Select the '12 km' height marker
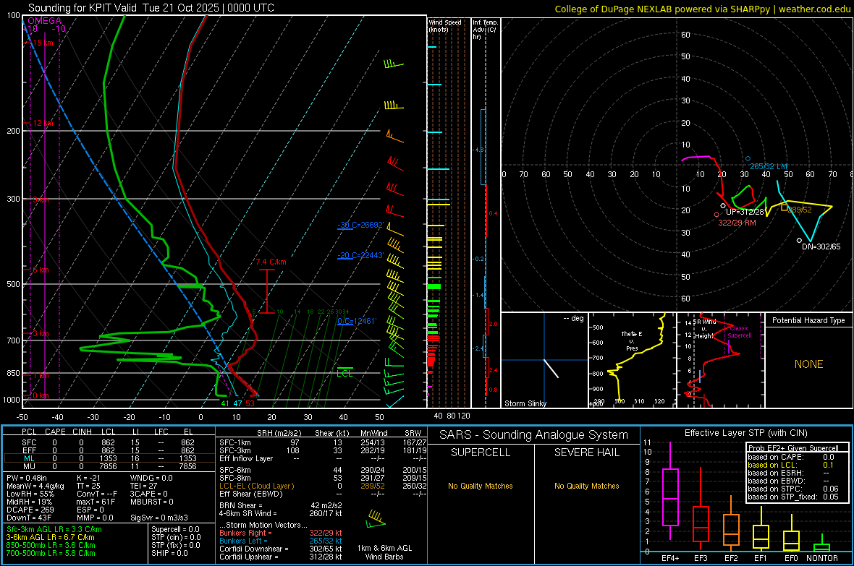The width and height of the screenshot is (854, 566). 43,123
